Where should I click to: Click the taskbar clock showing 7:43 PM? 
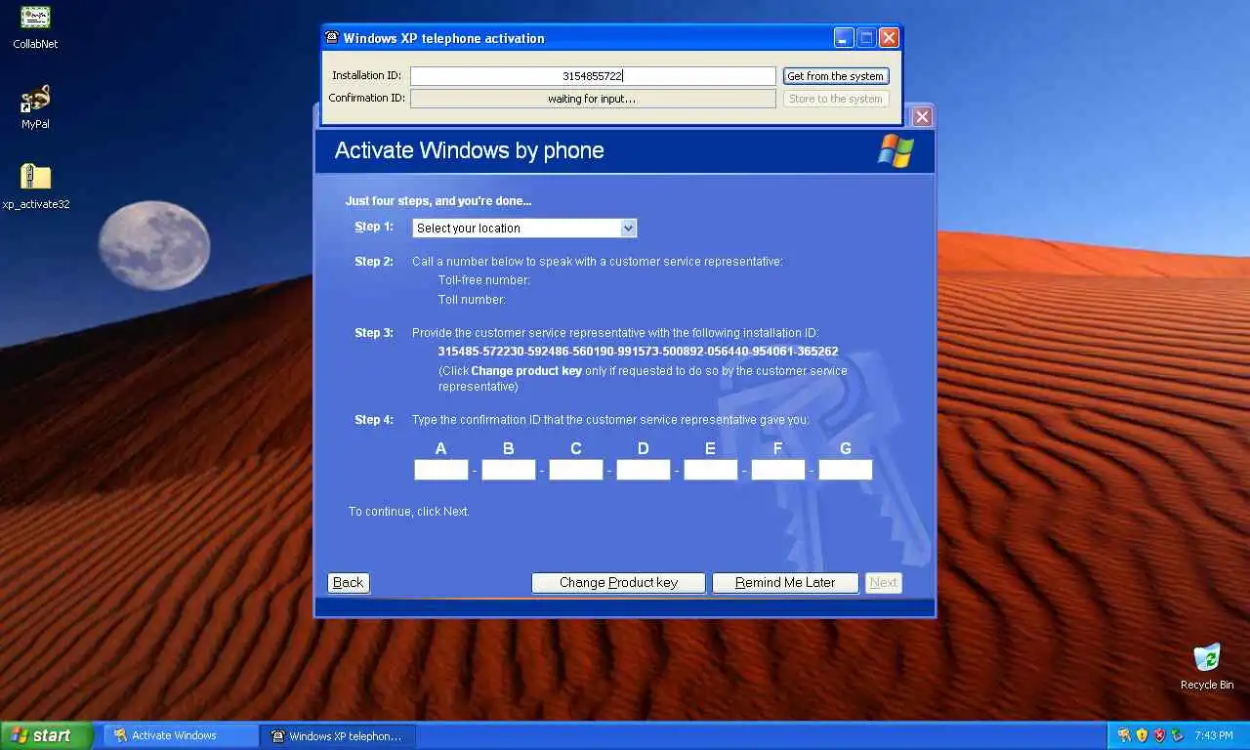[1214, 735]
